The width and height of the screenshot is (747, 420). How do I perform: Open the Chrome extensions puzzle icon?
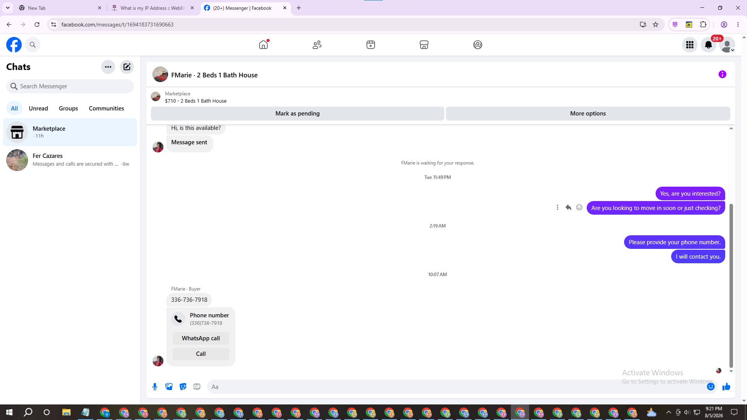(x=703, y=24)
